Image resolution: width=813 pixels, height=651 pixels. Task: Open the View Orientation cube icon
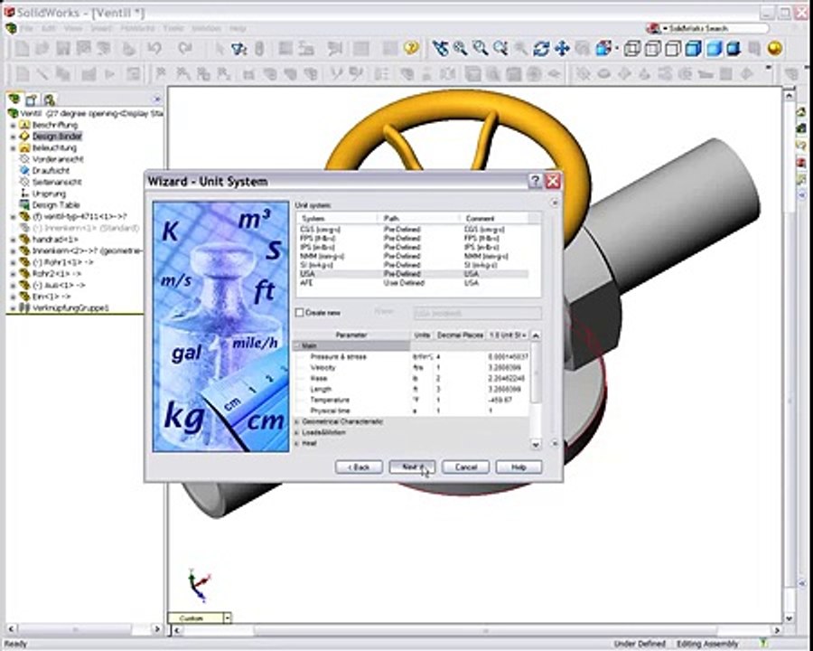(603, 49)
